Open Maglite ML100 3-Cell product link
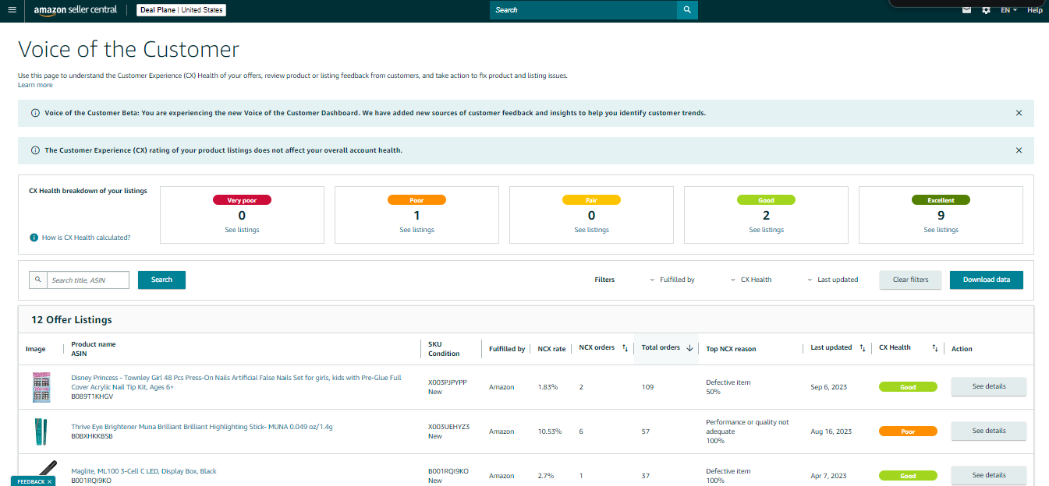1049x486 pixels. point(144,471)
